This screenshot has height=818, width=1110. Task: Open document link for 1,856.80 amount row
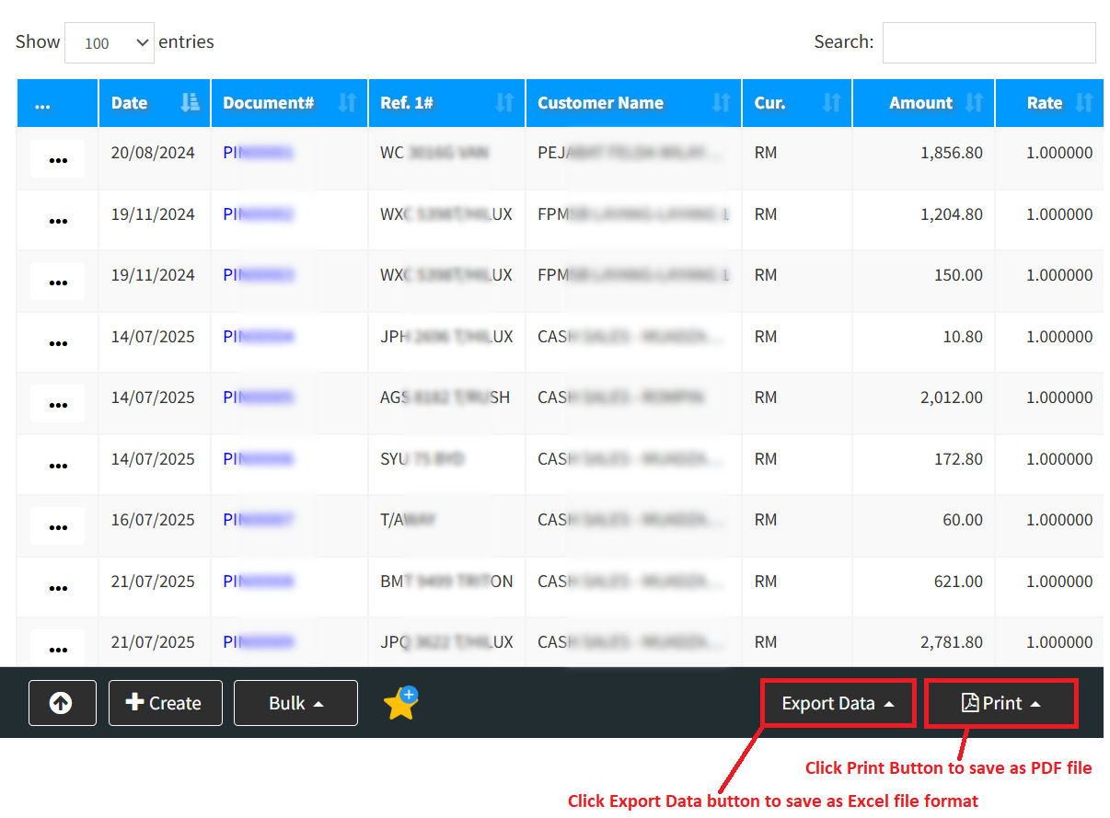pos(258,153)
